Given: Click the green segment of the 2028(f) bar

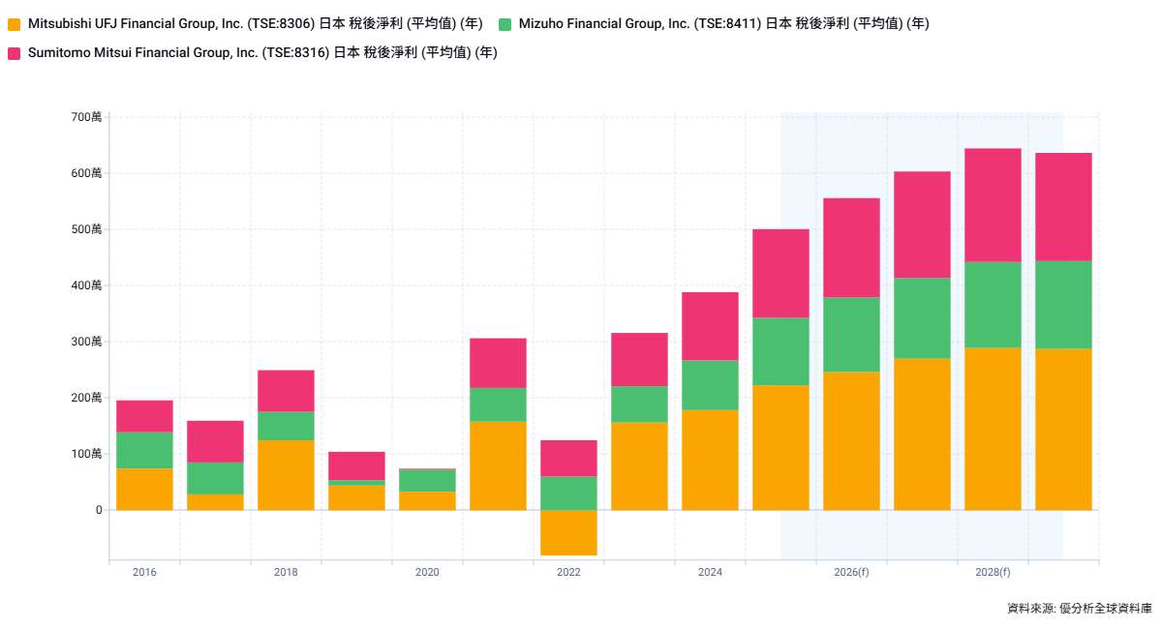Looking at the screenshot, I should [x=993, y=305].
